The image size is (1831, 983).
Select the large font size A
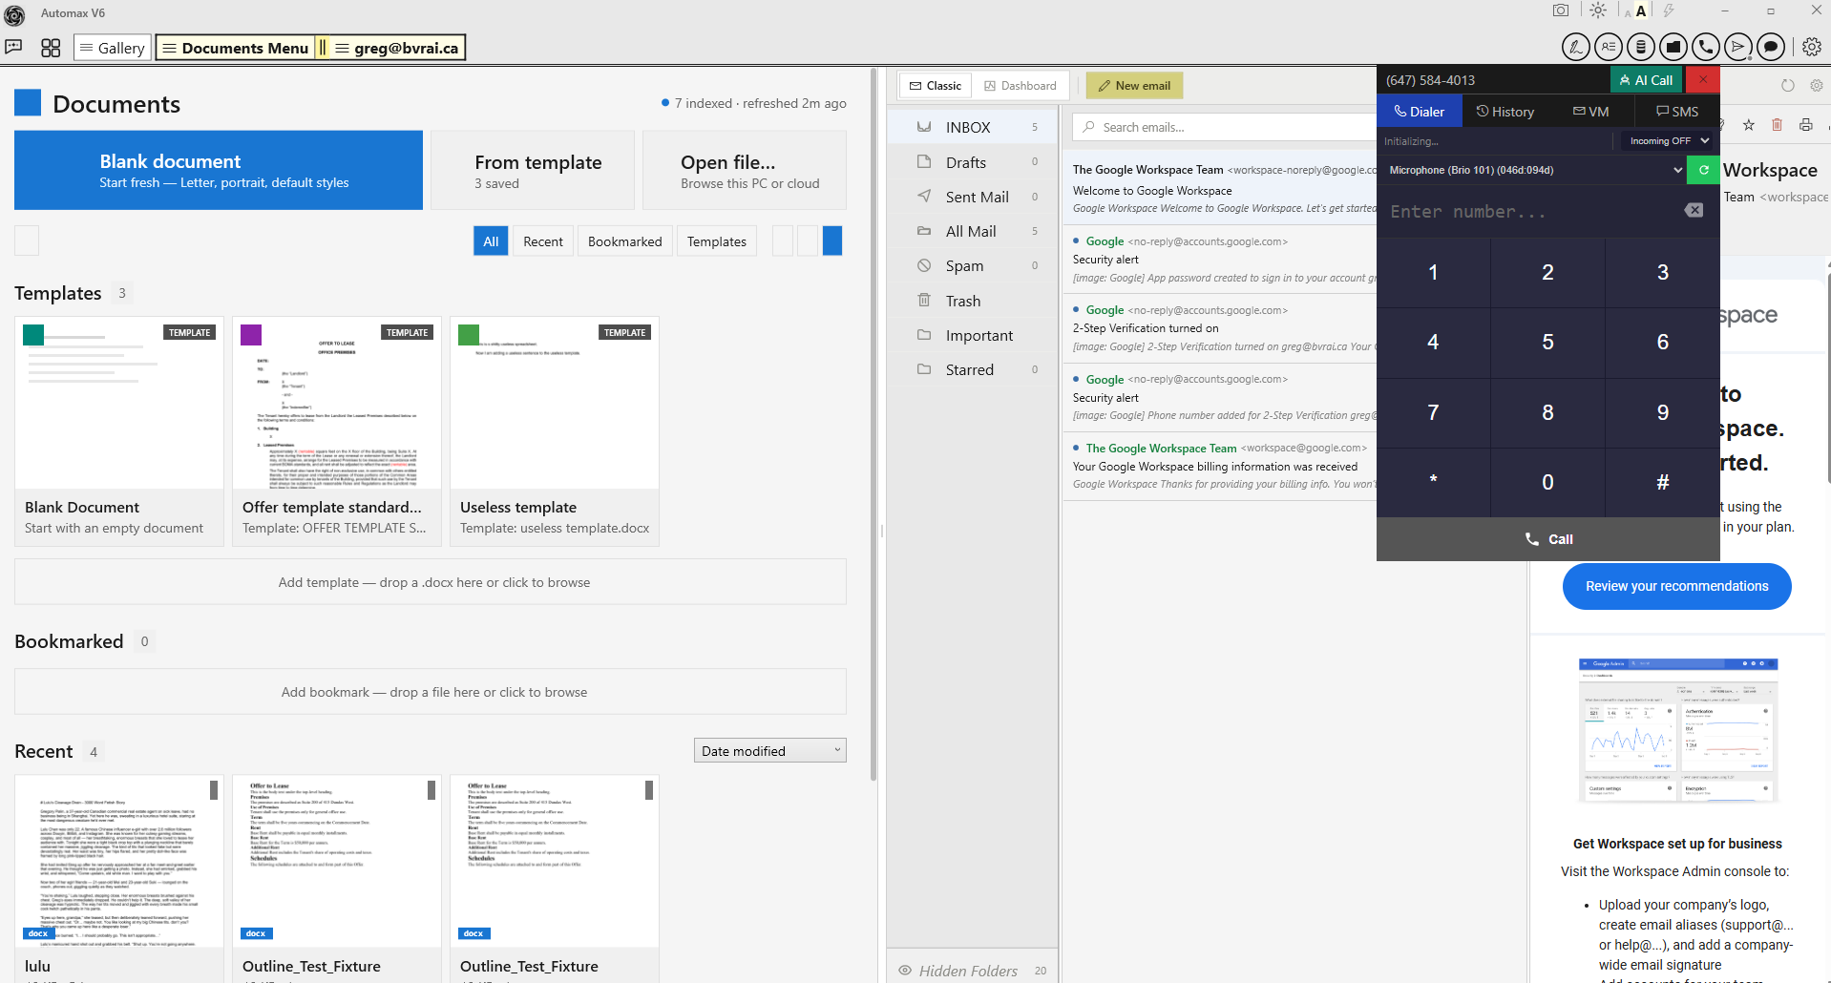(x=1641, y=10)
